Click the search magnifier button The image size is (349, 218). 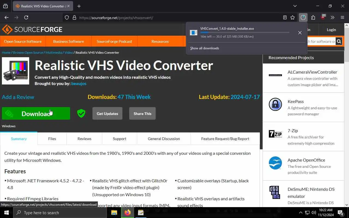coord(339,41)
